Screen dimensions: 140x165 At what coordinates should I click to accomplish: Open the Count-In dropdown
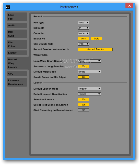pos(84,33)
